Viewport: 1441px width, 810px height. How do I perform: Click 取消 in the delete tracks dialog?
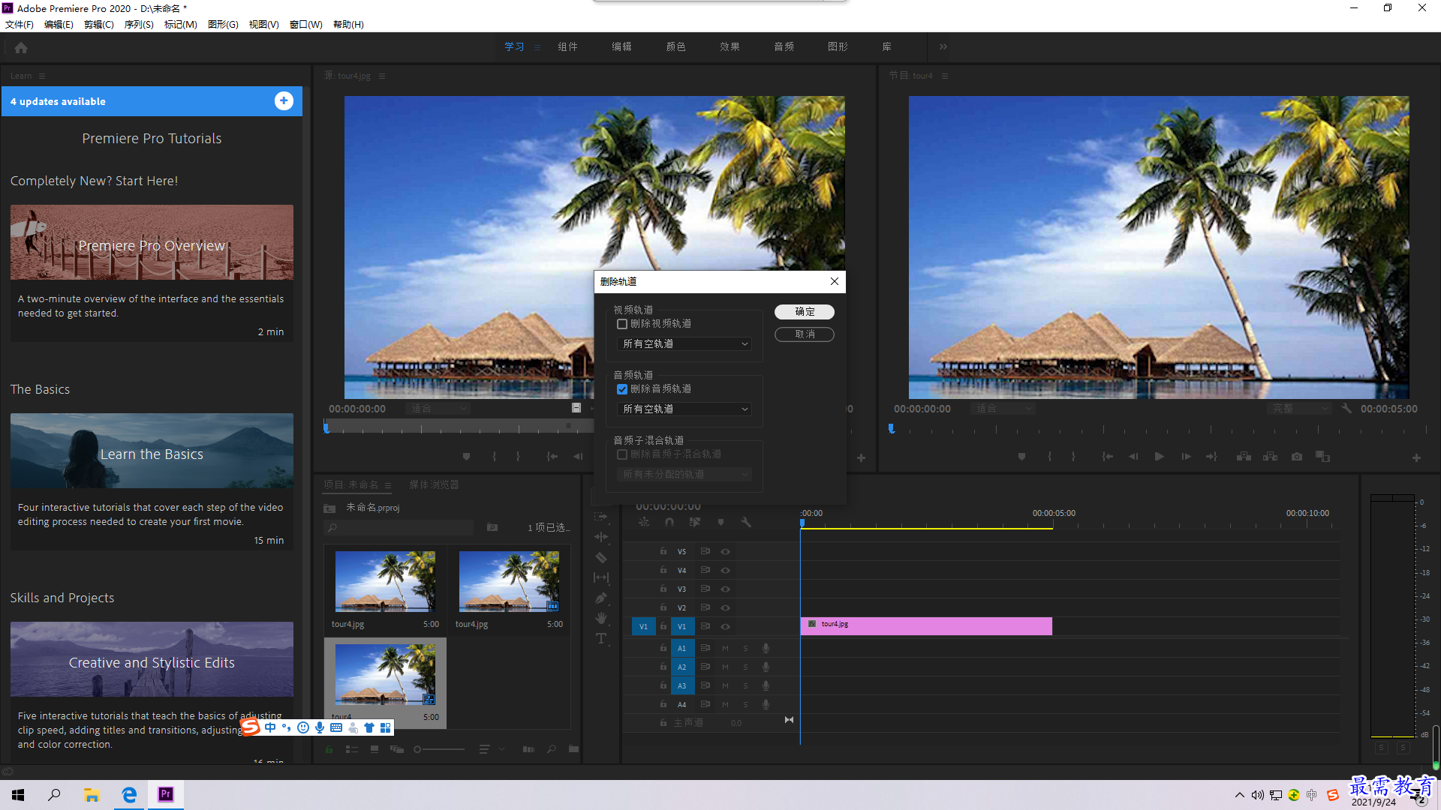805,334
